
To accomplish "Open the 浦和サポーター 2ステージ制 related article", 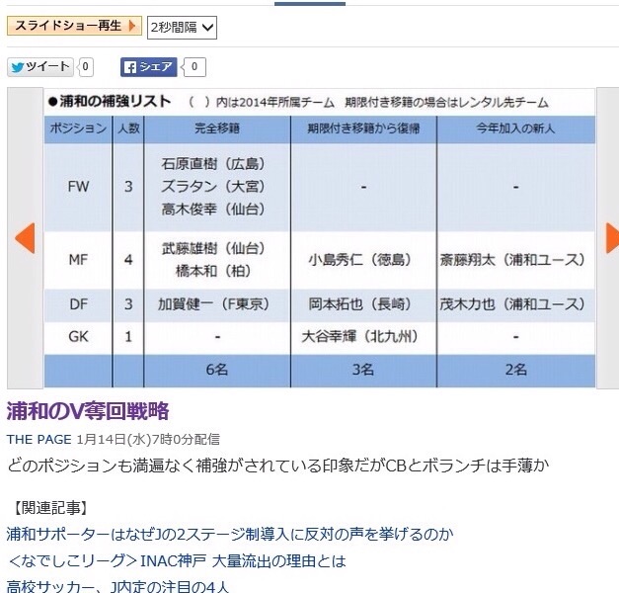I will pyautogui.click(x=229, y=535).
